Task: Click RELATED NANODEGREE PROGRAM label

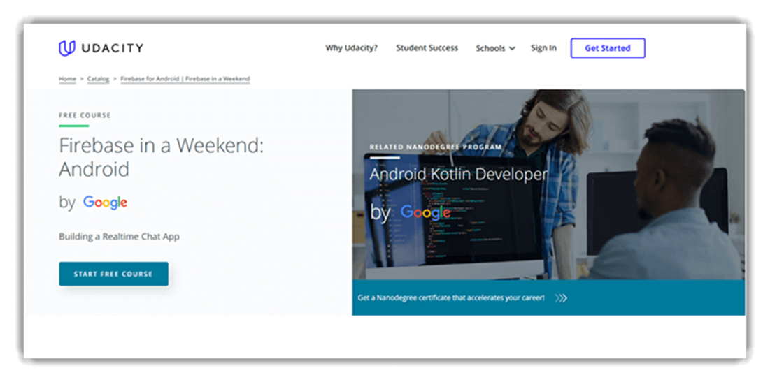Action: [436, 147]
